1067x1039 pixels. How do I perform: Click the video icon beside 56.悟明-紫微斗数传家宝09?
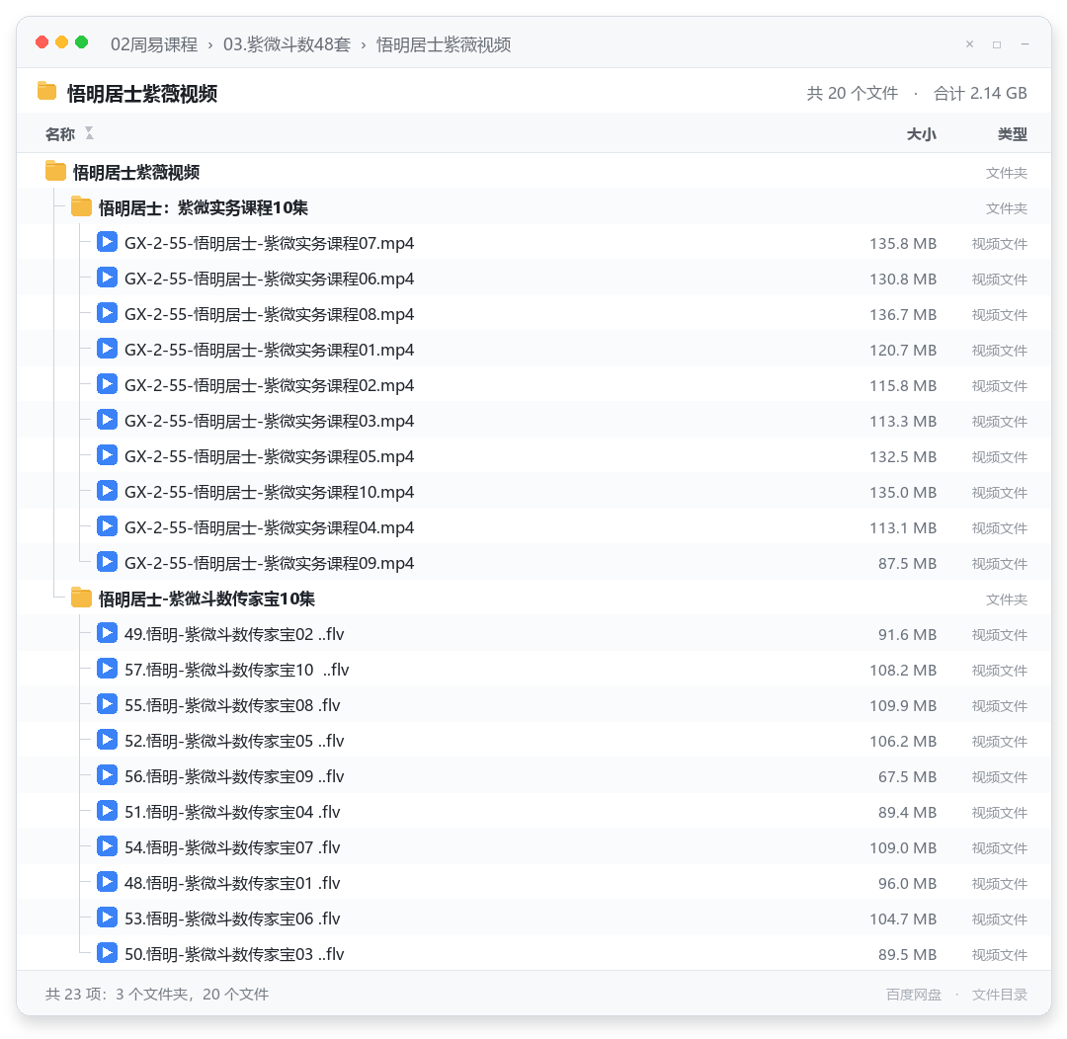(107, 775)
